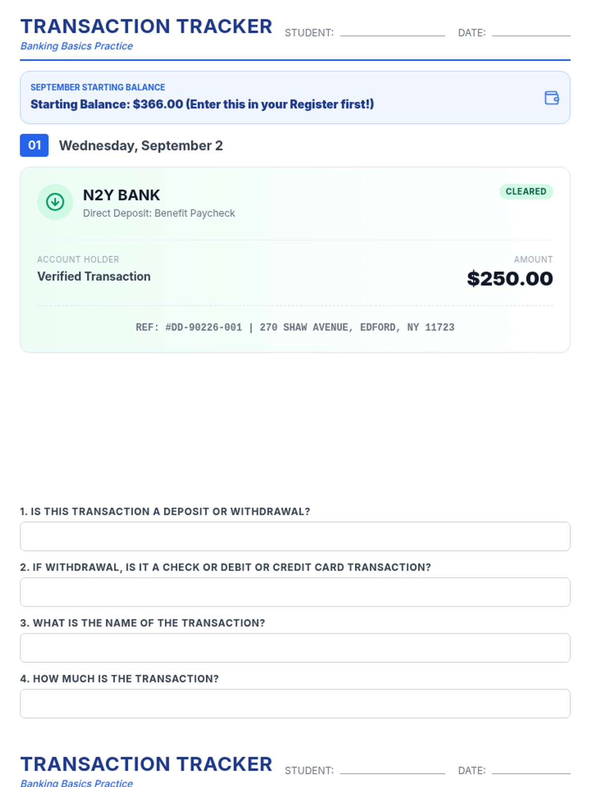The height and width of the screenshot is (787, 590).
Task: Focus the check, debit or credit answer field
Action: (295, 592)
